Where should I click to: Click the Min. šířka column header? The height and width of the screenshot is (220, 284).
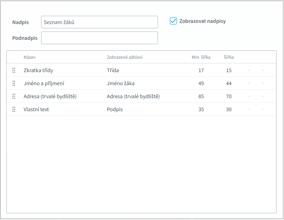pos(201,57)
